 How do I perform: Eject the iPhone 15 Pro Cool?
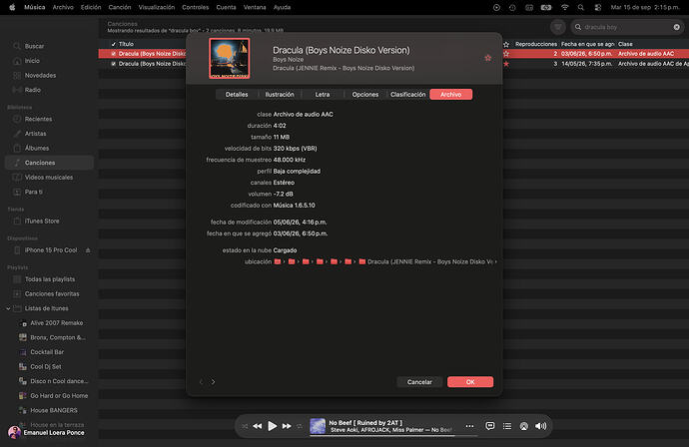click(x=88, y=250)
